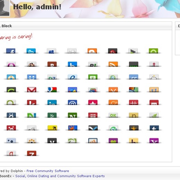Click the red Z icon
This screenshot has height=180, width=180.
(x=31, y=153)
